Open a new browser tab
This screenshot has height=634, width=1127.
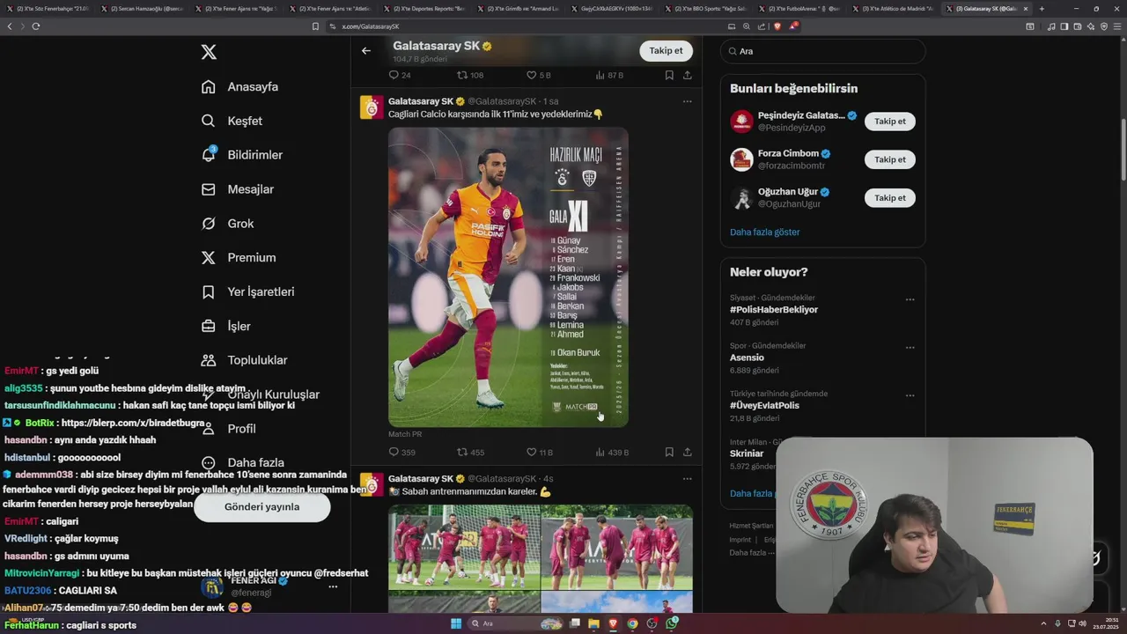(x=1042, y=9)
